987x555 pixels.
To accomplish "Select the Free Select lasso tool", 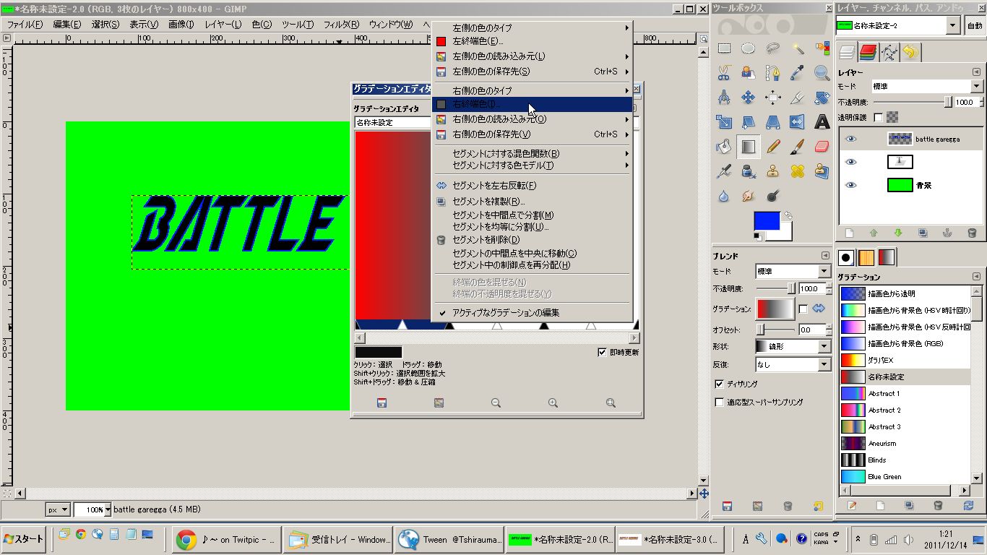I will tap(773, 48).
